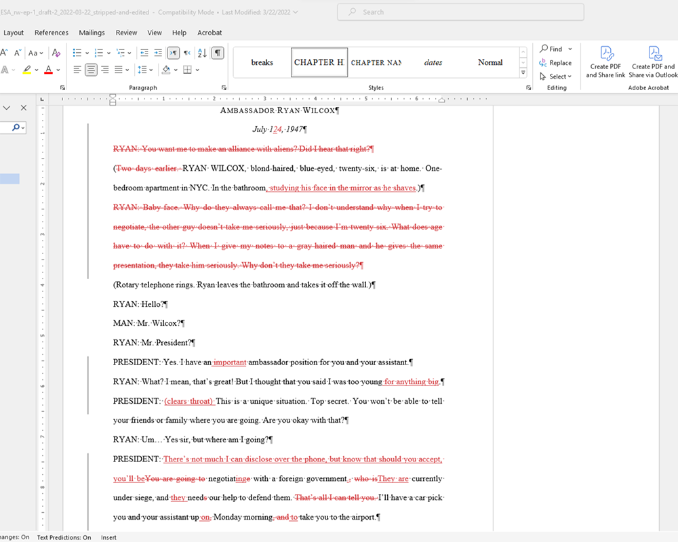Switch to the Acrobat tab
678x542 pixels.
coord(210,33)
